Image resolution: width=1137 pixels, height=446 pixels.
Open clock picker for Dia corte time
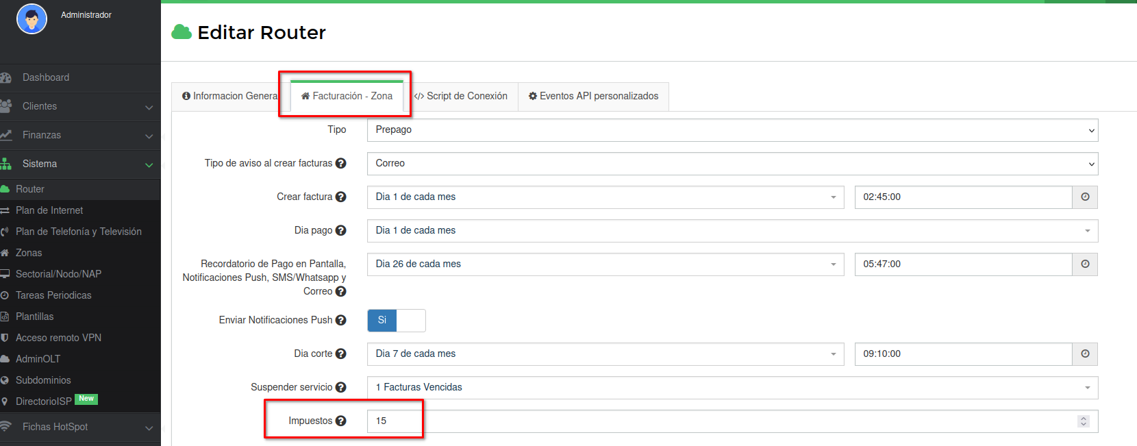coord(1085,354)
